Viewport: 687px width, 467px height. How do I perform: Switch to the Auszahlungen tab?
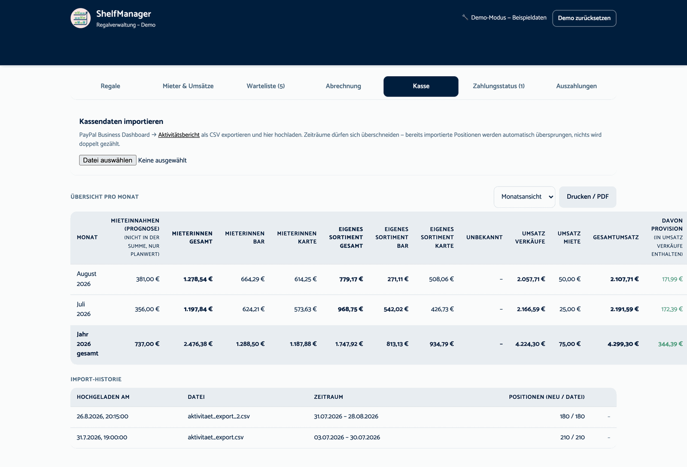pyautogui.click(x=576, y=86)
